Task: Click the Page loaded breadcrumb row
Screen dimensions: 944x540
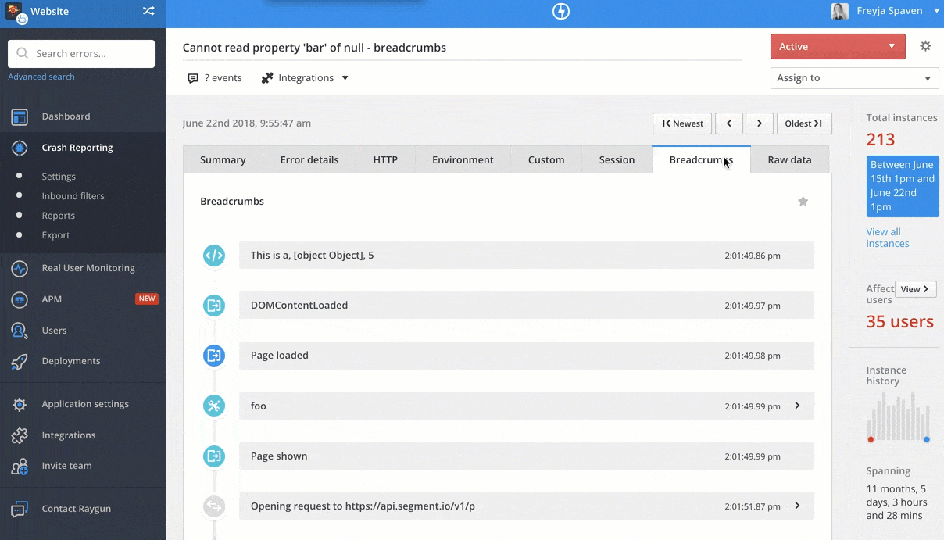Action: pyautogui.click(x=527, y=356)
